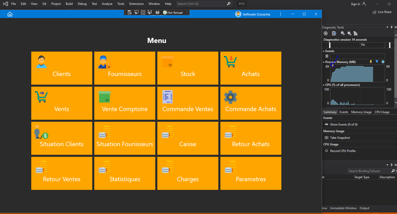This screenshot has height=214, width=397.
Task: Zoom in on the diagnostics timeline
Action: pyautogui.click(x=343, y=33)
